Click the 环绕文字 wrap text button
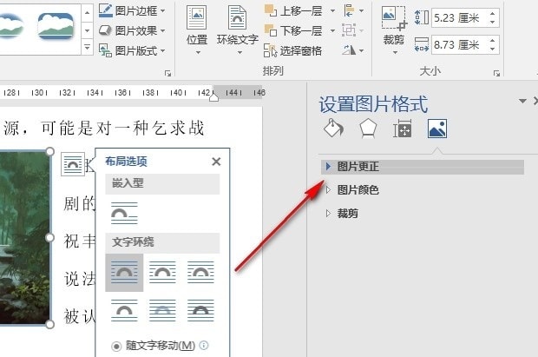Image resolution: width=538 pixels, height=357 pixels. coord(238,30)
